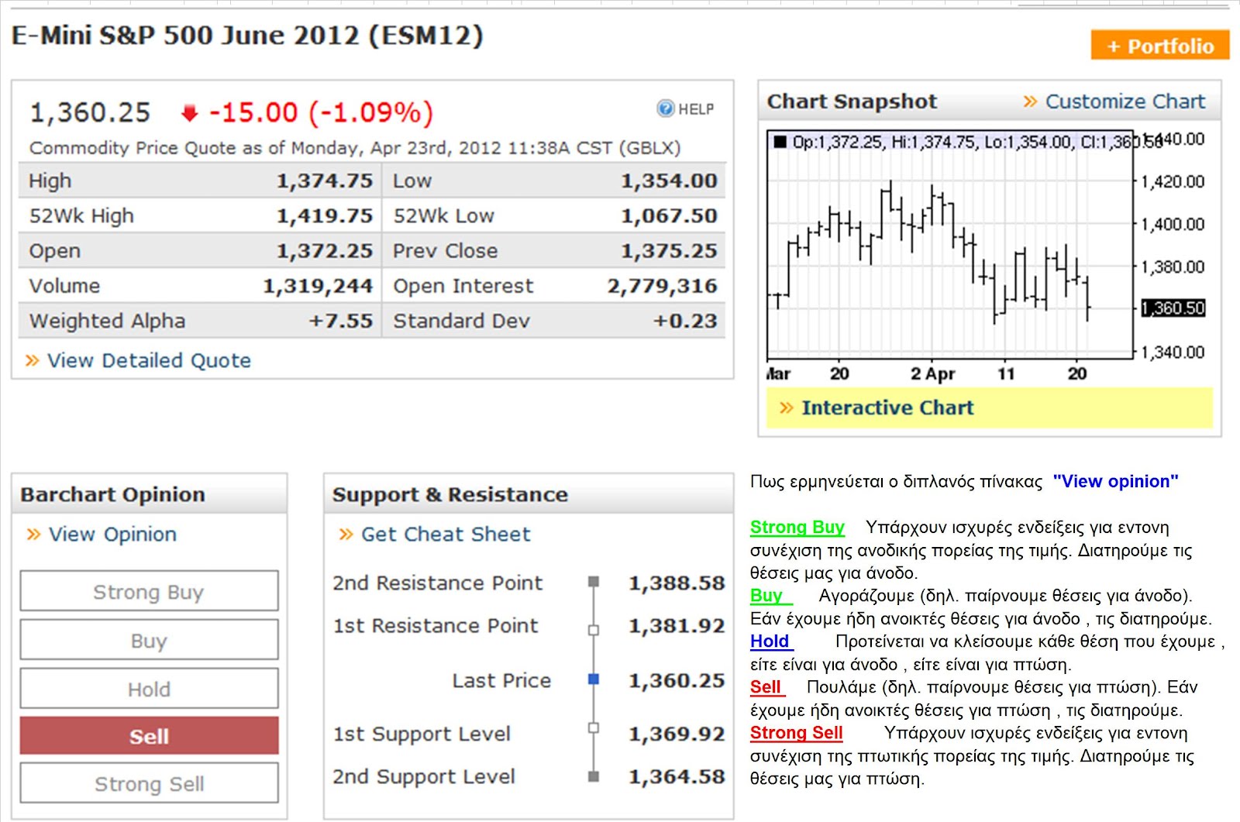Screen dimensions: 1240x822
Task: Click the change value -15.00 (-1.09%)
Action: pos(321,113)
